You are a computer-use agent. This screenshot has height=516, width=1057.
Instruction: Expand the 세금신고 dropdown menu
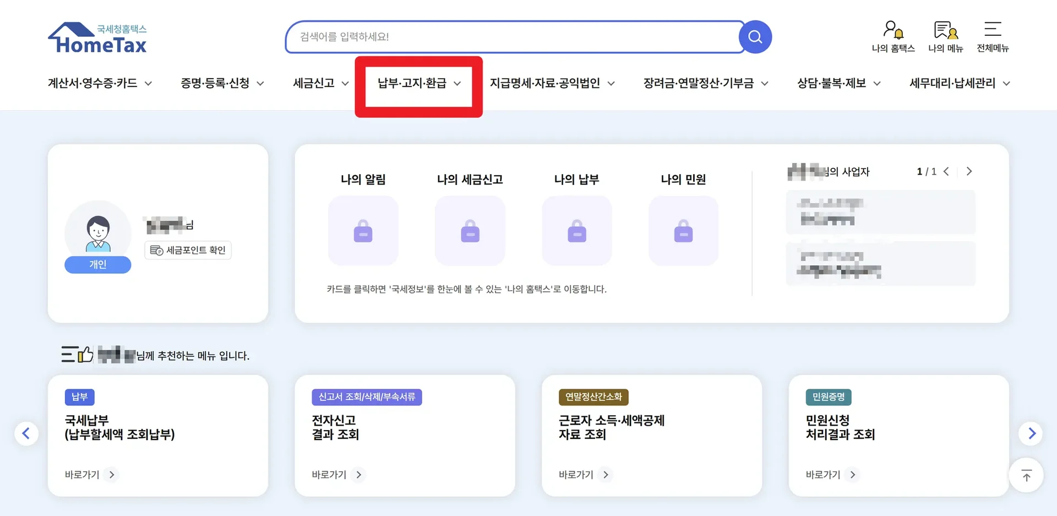[320, 83]
